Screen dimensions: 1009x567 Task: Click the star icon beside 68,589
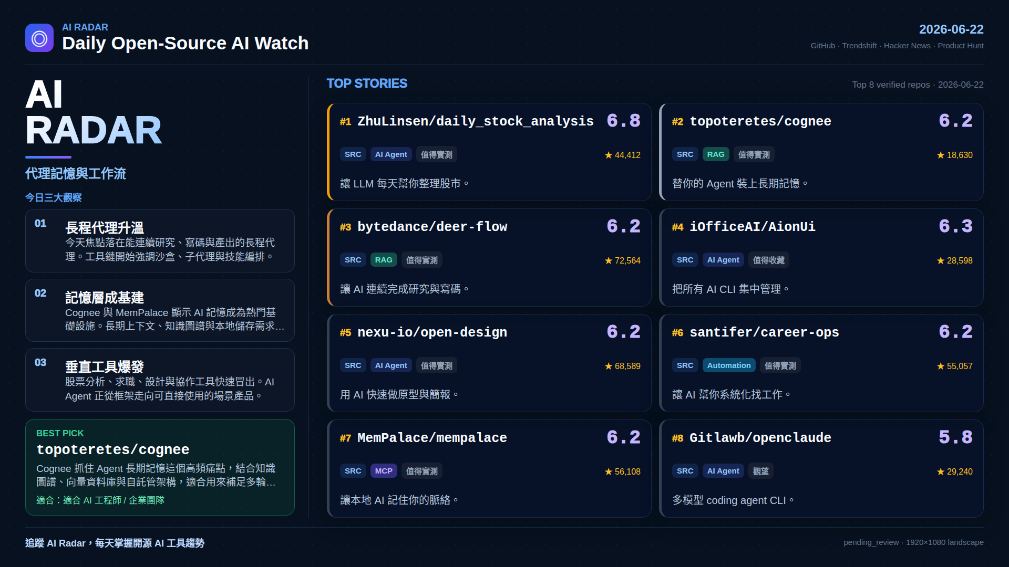pyautogui.click(x=609, y=366)
